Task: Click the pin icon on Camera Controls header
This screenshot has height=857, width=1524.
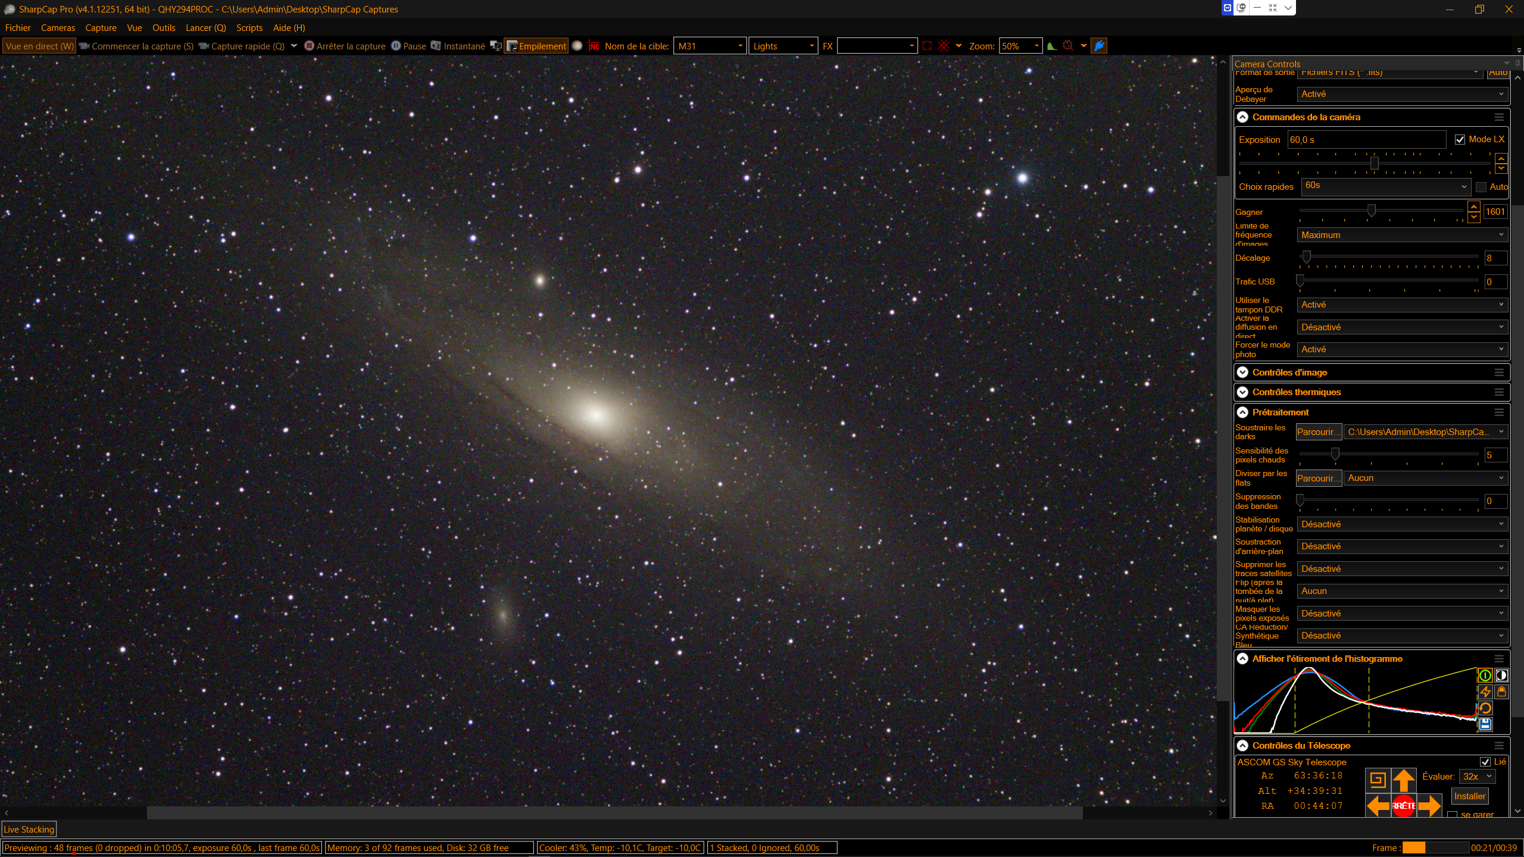Action: 1517,63
